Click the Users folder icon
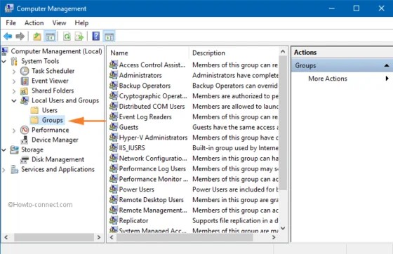The height and width of the screenshot is (254, 393). pos(34,110)
